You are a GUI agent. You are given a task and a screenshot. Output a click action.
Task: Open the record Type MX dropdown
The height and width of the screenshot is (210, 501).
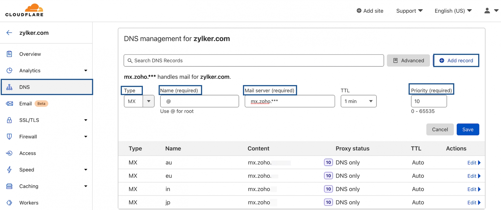click(x=139, y=101)
